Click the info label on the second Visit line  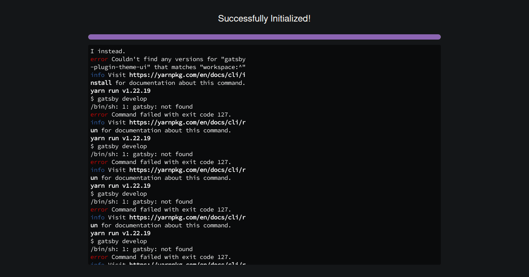pyautogui.click(x=97, y=122)
